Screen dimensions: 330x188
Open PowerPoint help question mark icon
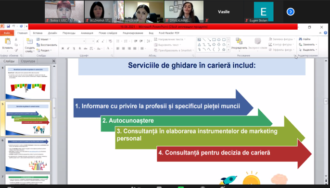(x=325, y=33)
